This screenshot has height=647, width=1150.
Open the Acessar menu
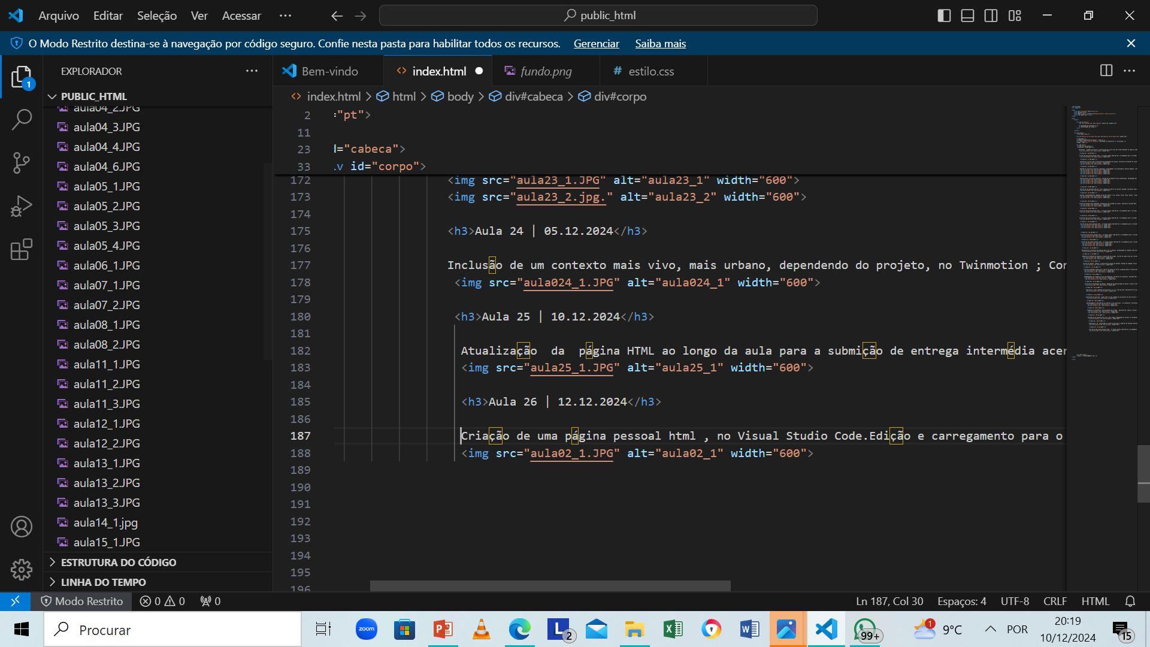click(x=241, y=16)
